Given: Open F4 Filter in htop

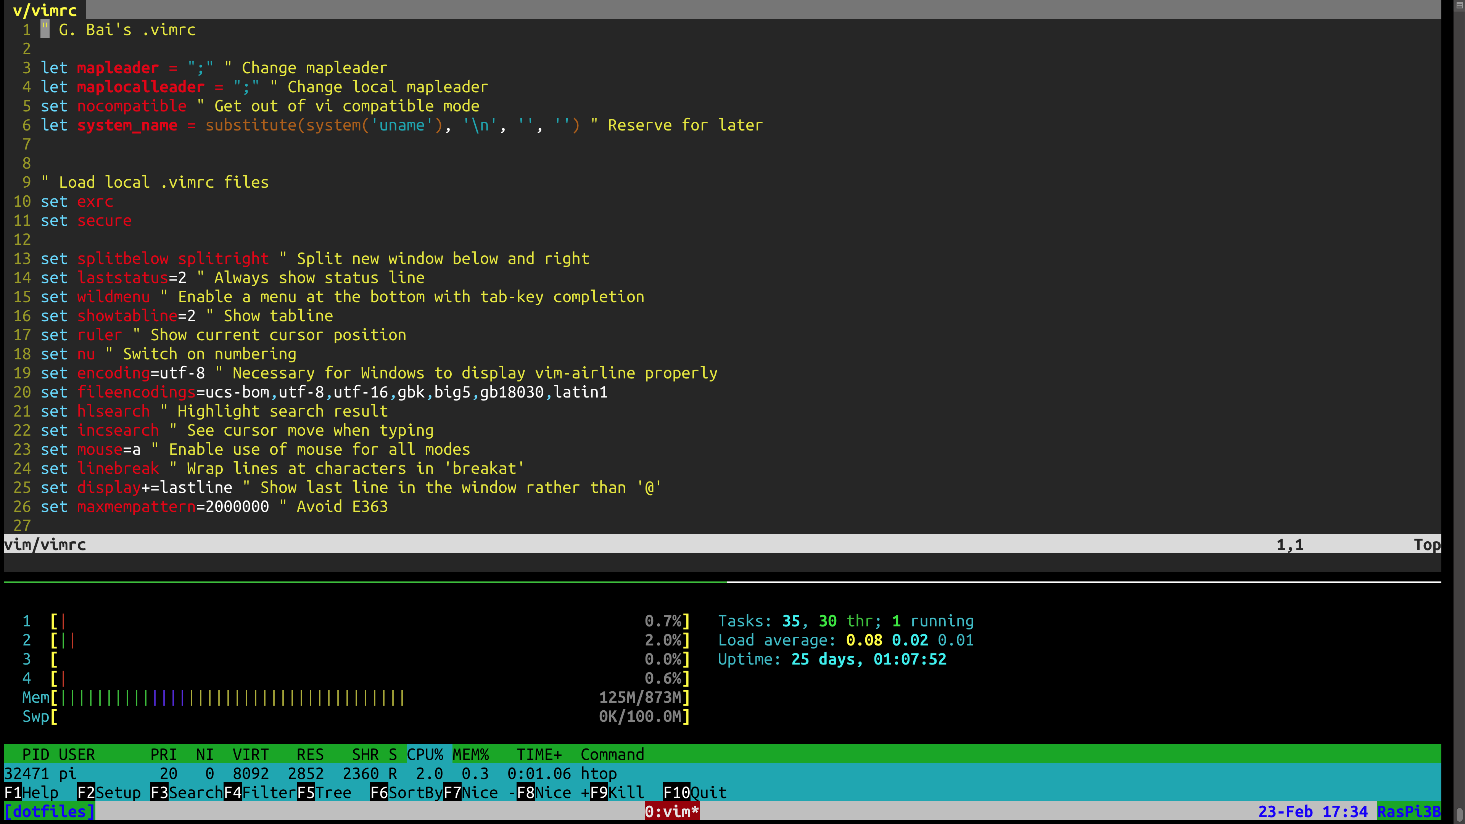Looking at the screenshot, I should tap(260, 792).
